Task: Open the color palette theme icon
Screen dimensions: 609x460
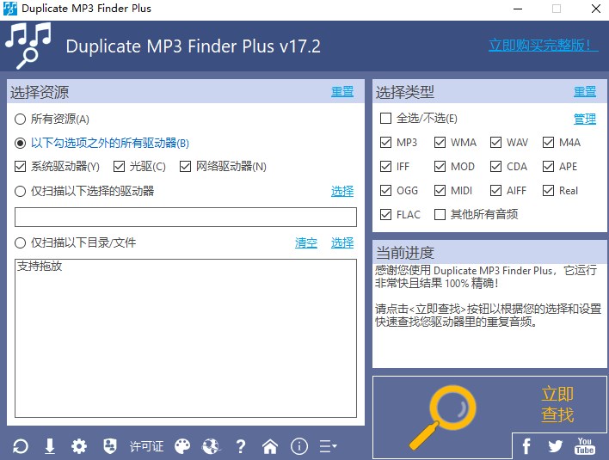Action: tap(182, 446)
